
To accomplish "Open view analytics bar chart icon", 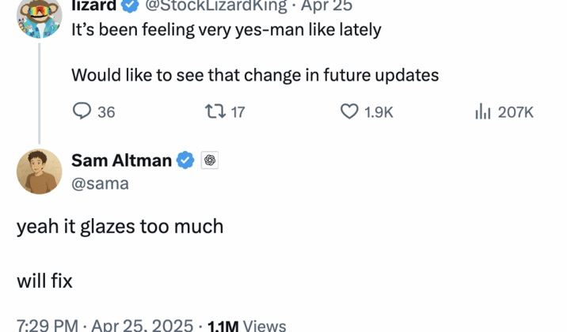I will [483, 111].
